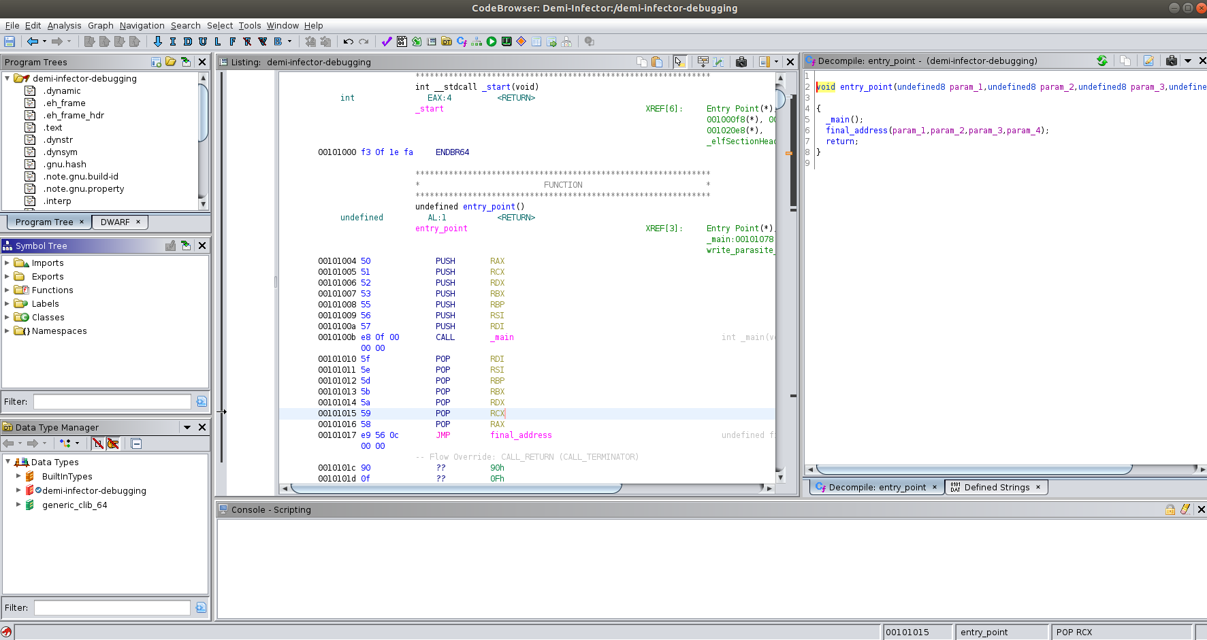Click the final_address jump target in the listing
The height and width of the screenshot is (640, 1207).
521,435
